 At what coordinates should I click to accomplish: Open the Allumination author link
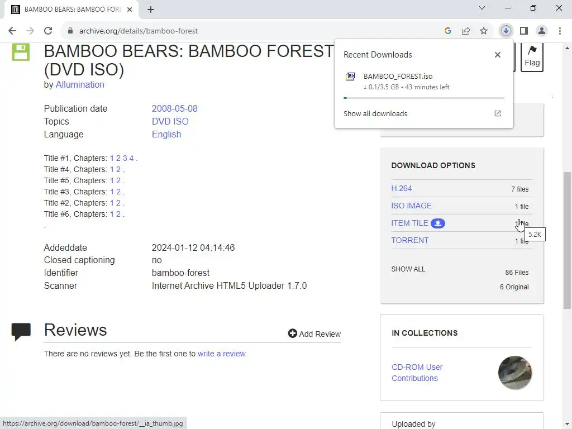point(80,85)
